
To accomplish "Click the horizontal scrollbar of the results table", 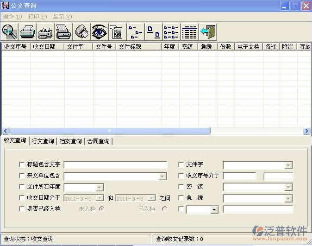I will 110,131.
